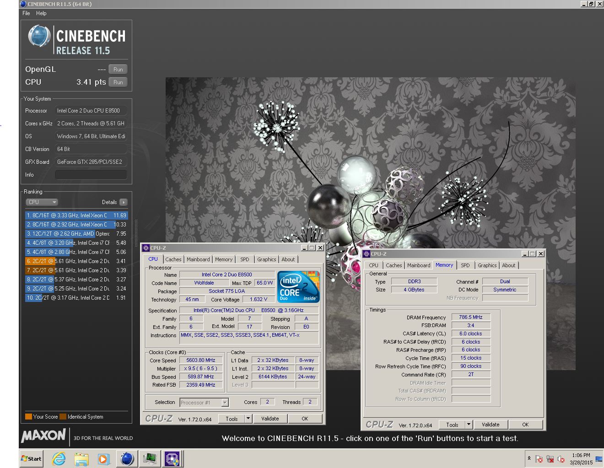Click OK in right CPU-Z window
The width and height of the screenshot is (604, 468).
click(525, 425)
